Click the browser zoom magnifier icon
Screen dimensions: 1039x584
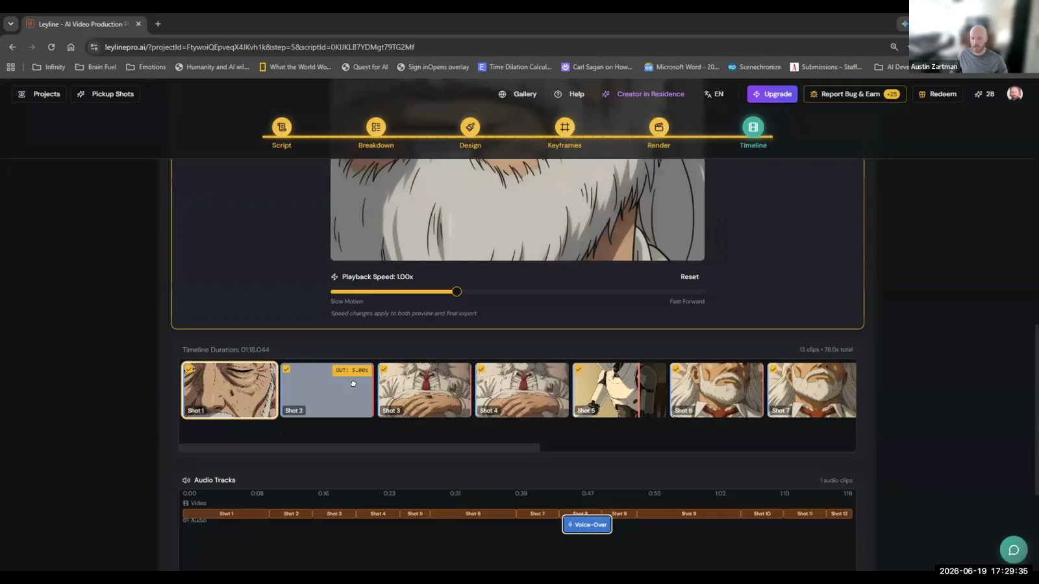coord(894,47)
